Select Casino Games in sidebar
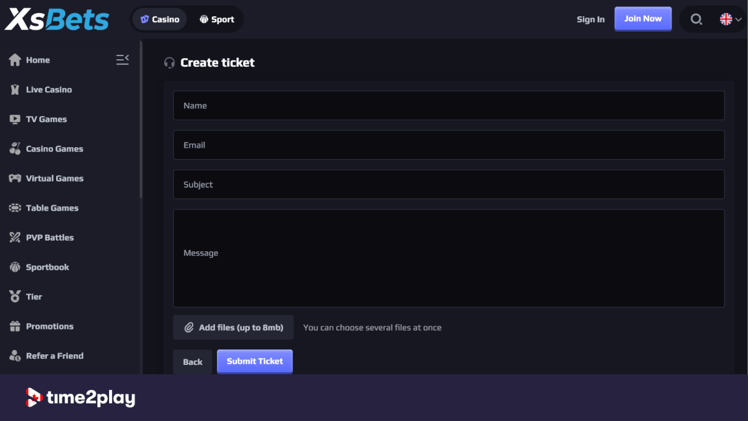 (54, 148)
